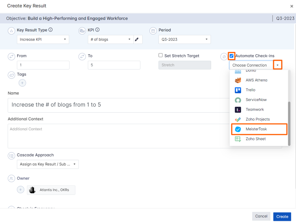Click the Q3-2023 label in objective bar
Viewport: 296px width, 224px height.
(285, 18)
